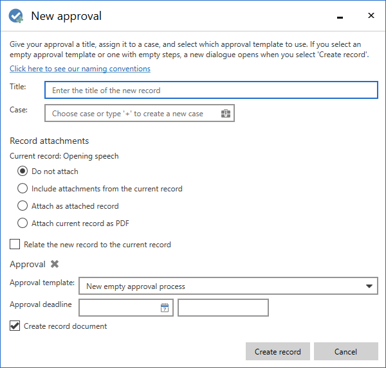The image size is (386, 368).
Task: Focus the Title input field
Action: click(x=211, y=90)
